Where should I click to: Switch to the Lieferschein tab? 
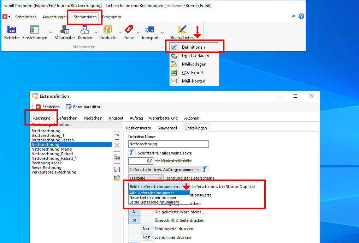pos(67,118)
